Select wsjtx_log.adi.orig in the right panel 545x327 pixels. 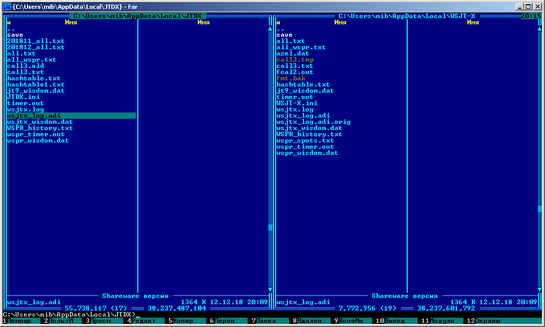(x=313, y=122)
